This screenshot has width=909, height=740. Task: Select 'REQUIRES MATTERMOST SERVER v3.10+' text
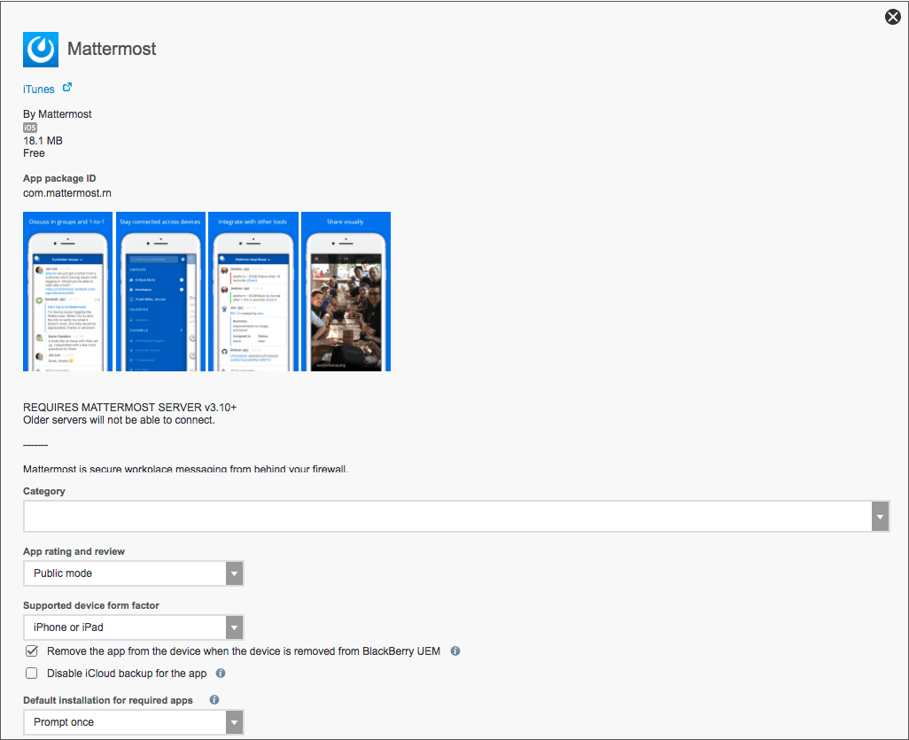(130, 408)
